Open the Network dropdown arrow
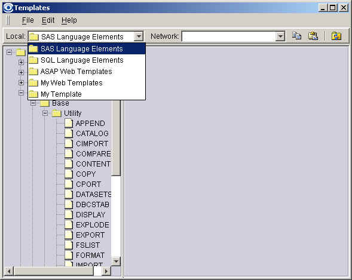The image size is (352, 280). pyautogui.click(x=280, y=36)
